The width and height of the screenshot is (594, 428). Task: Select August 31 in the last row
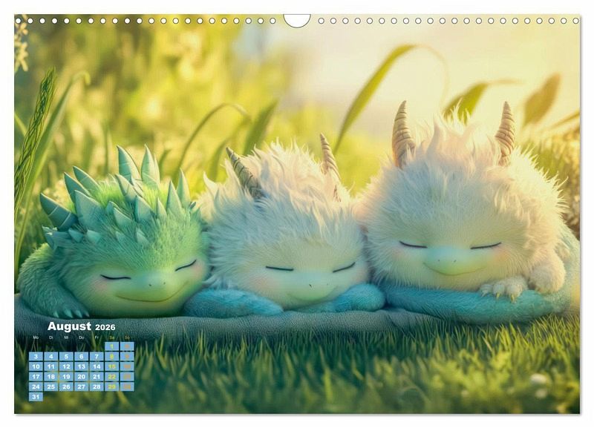[35, 397]
